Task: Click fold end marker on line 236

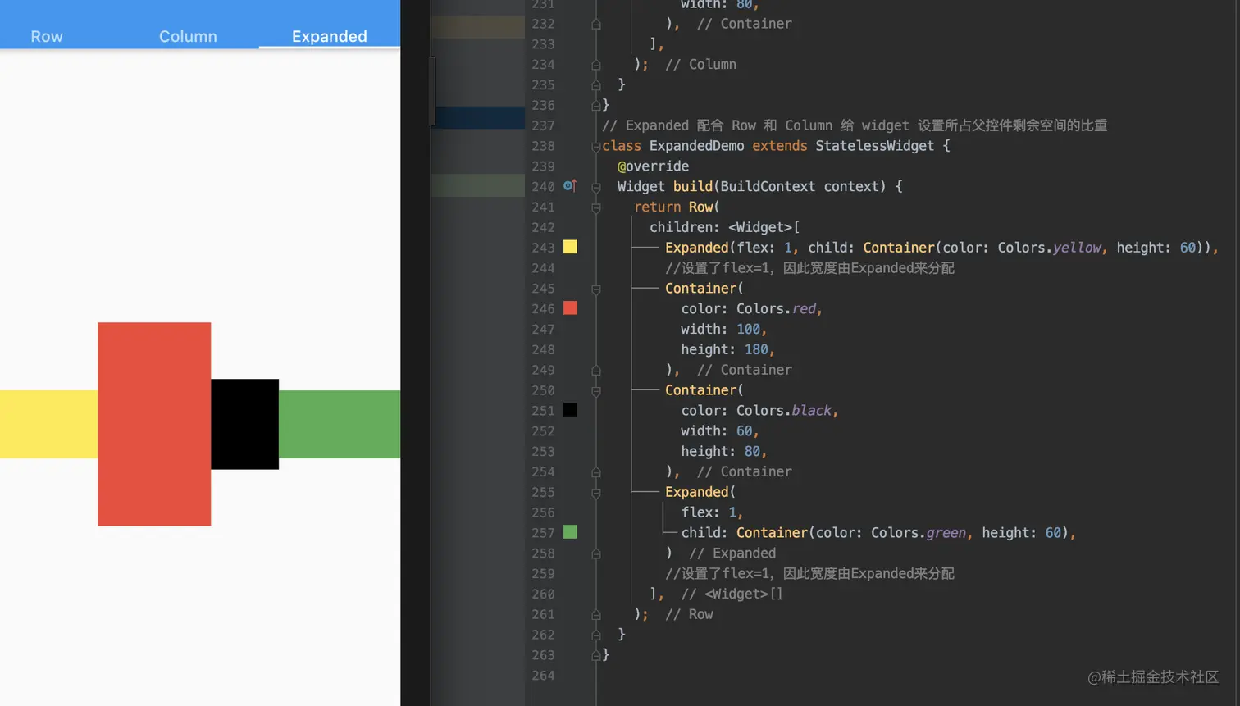Action: [x=596, y=105]
